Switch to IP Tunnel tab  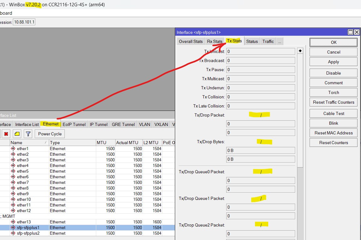point(98,124)
